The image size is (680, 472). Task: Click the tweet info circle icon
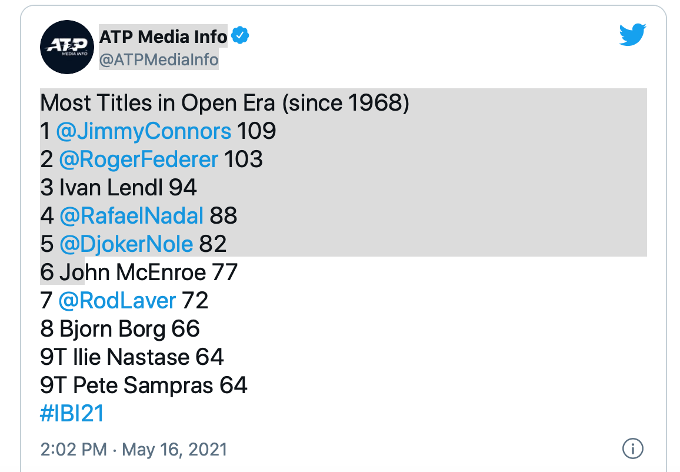pos(632,449)
